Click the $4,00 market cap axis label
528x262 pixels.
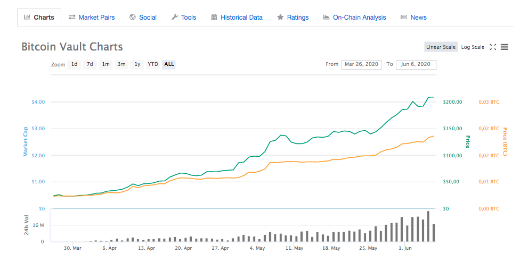click(x=38, y=102)
